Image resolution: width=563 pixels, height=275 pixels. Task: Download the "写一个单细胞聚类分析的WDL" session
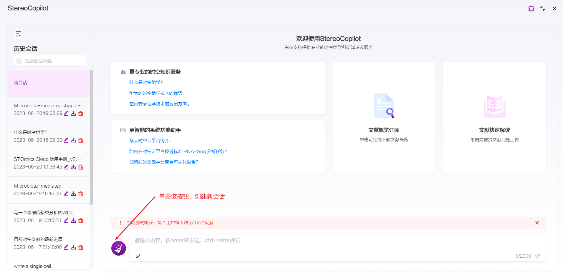[73, 221]
